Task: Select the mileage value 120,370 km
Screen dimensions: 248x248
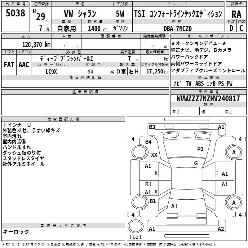Action: click(x=36, y=44)
